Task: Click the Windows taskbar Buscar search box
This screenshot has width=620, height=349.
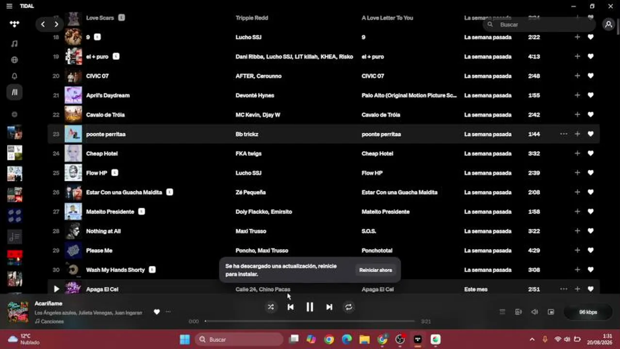Action: 239,339
